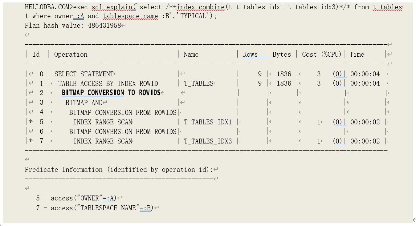The image size is (416, 226).
Task: Click the Cost (%CPU) column header
Action: 321,54
